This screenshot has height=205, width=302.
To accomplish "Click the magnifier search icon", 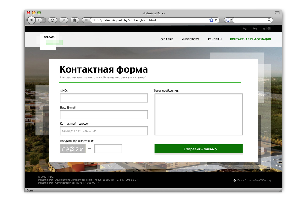I will click(269, 20).
